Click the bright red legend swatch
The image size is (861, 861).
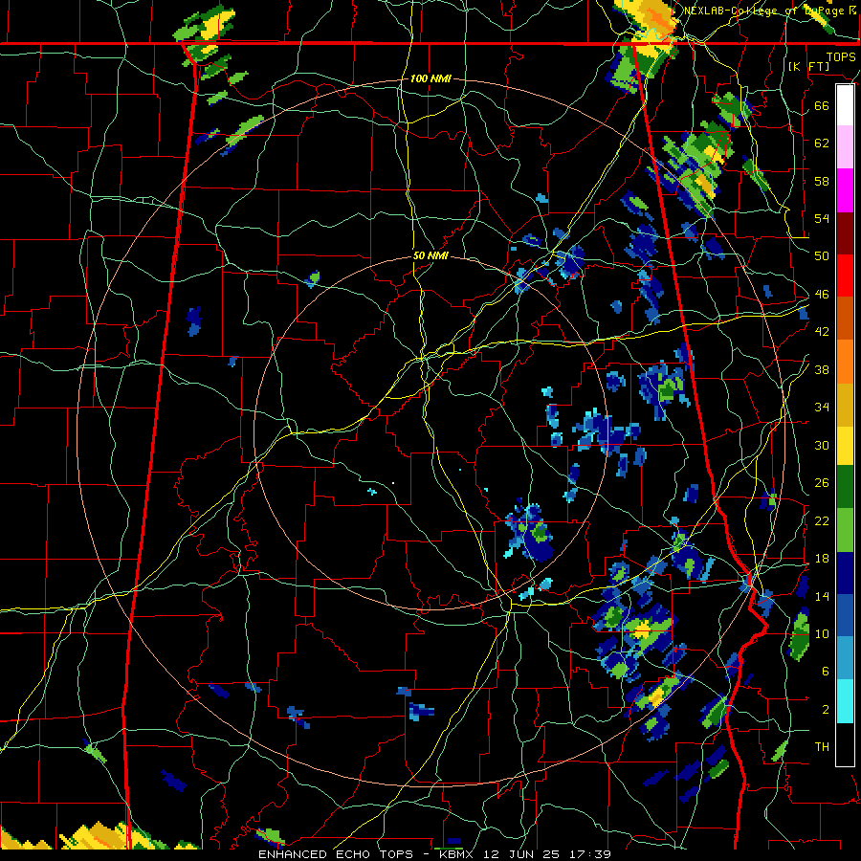coord(845,276)
